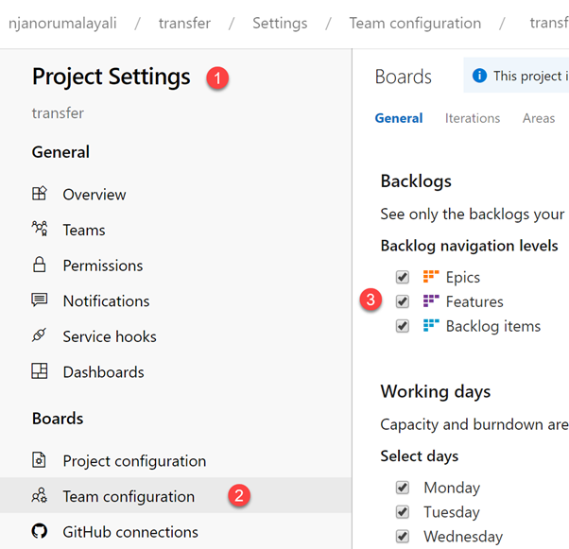The image size is (569, 549).
Task: Click the blue info icon in banner
Action: (479, 76)
